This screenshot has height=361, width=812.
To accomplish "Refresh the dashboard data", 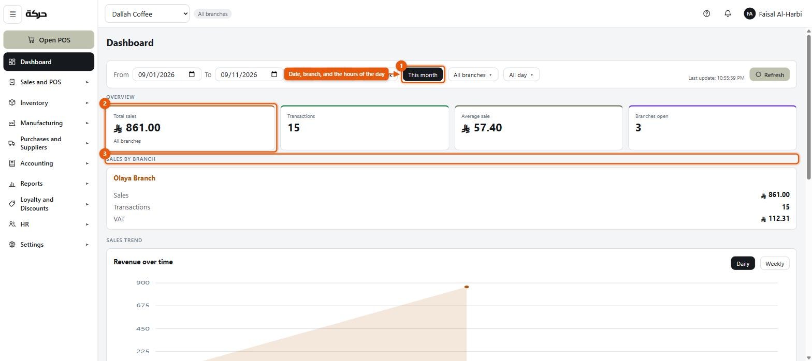I will [770, 74].
